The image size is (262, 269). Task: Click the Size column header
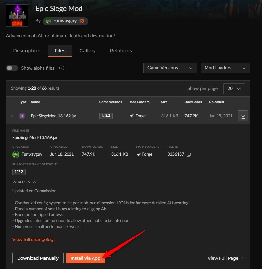click(164, 102)
